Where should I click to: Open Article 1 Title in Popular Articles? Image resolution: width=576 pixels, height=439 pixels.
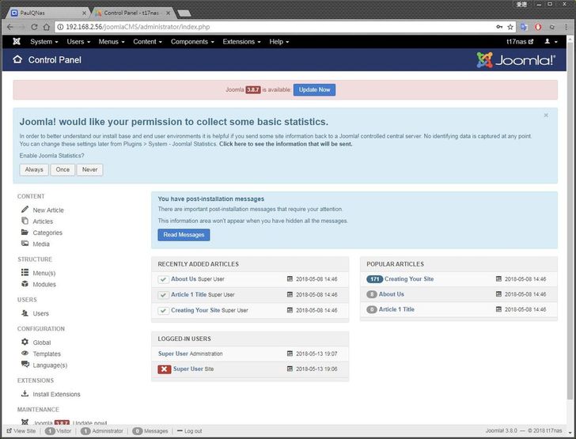(x=396, y=309)
